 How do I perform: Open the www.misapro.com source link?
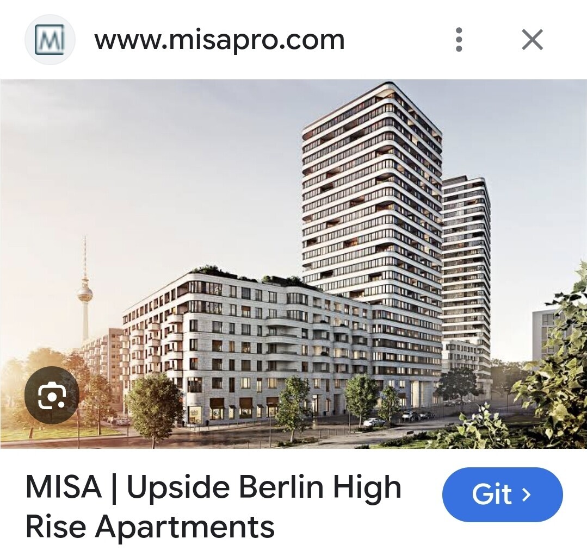(x=219, y=40)
